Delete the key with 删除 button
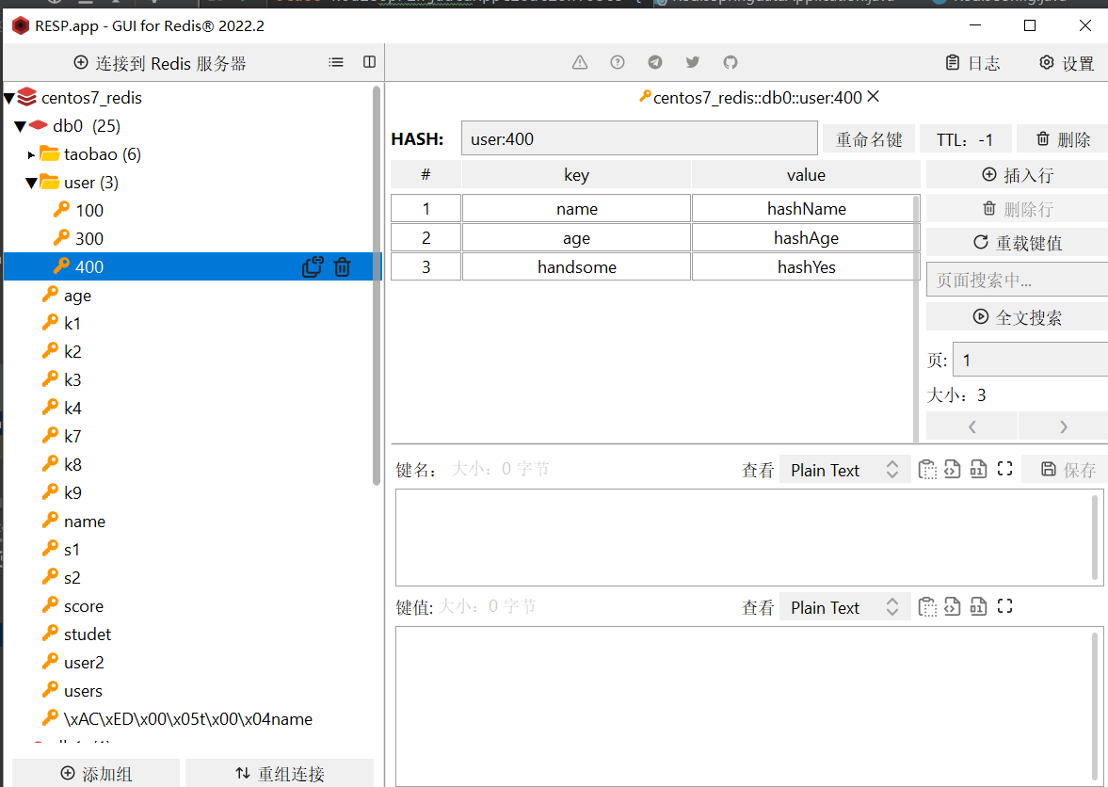 tap(1063, 139)
